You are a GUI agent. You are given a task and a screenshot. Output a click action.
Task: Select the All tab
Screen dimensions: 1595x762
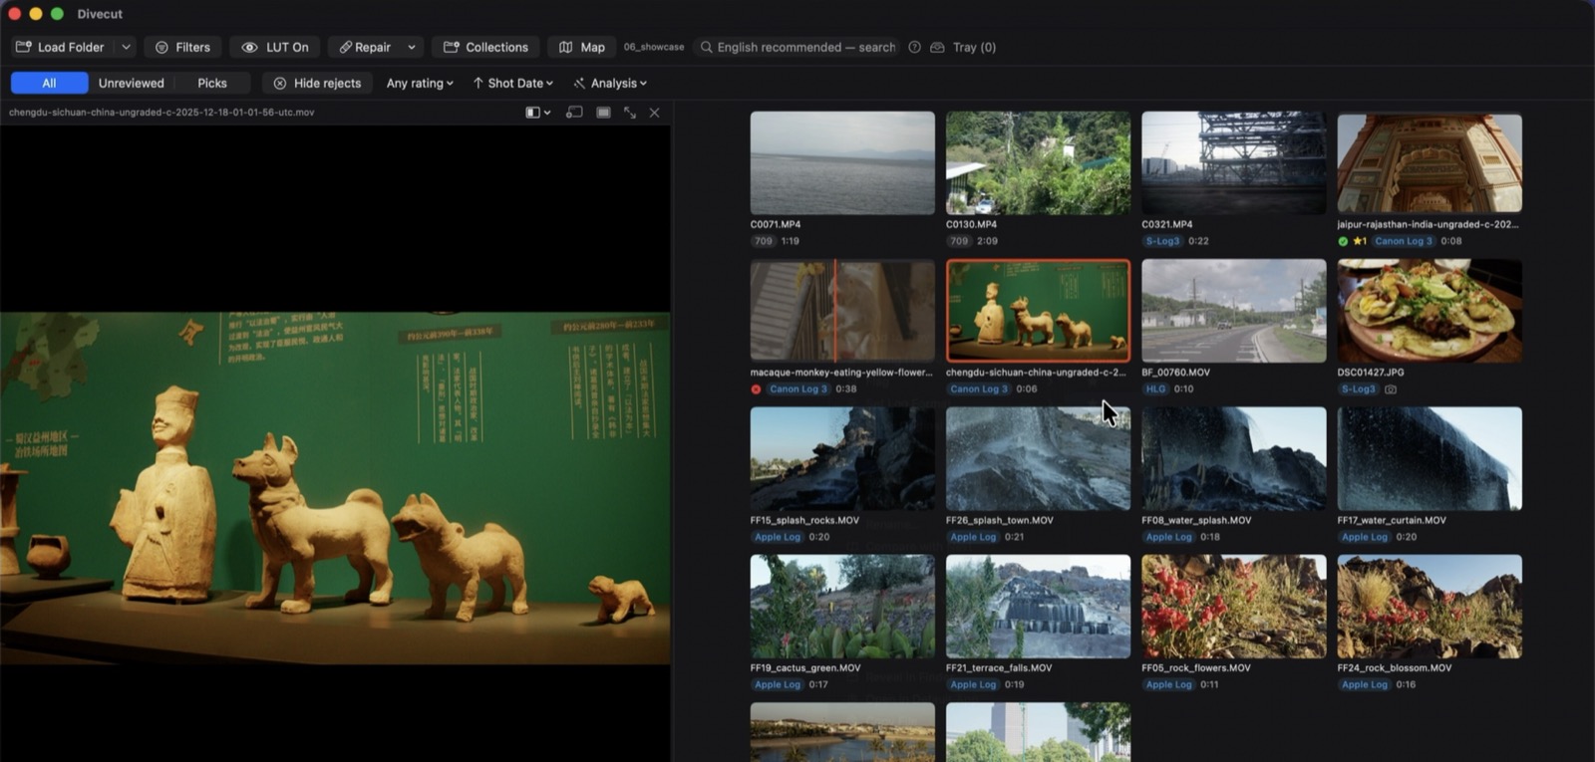(49, 83)
